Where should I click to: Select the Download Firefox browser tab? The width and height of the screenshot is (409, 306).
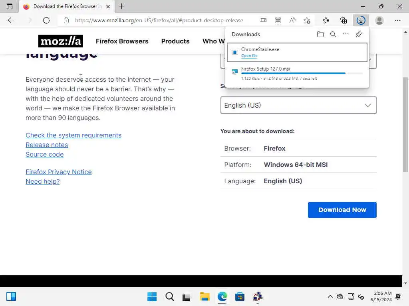(x=67, y=6)
